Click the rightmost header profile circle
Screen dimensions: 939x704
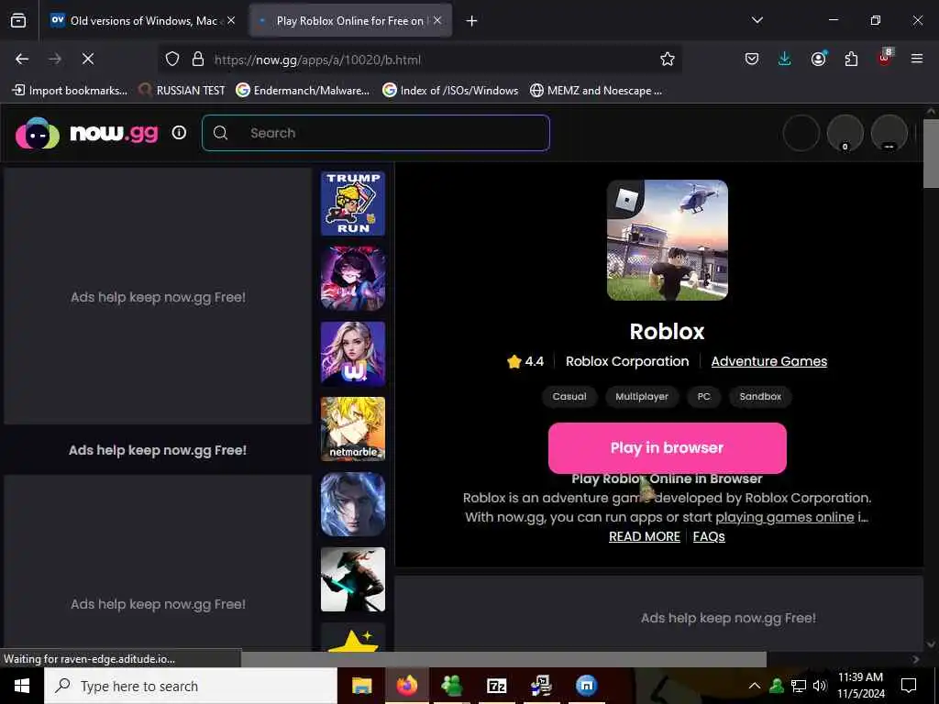click(x=889, y=133)
